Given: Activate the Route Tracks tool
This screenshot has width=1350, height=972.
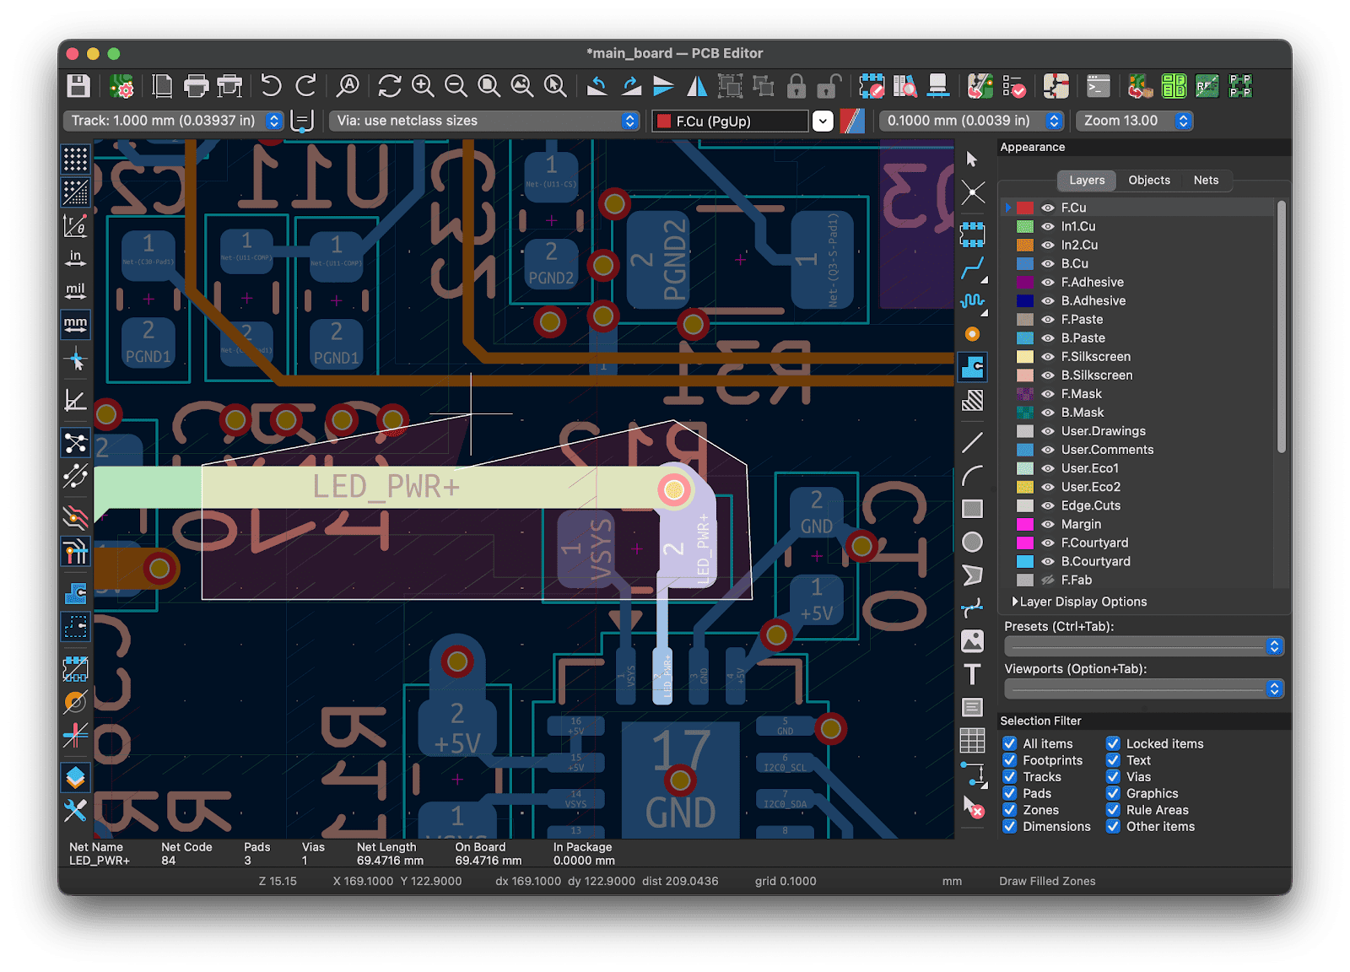Looking at the screenshot, I should 972,269.
